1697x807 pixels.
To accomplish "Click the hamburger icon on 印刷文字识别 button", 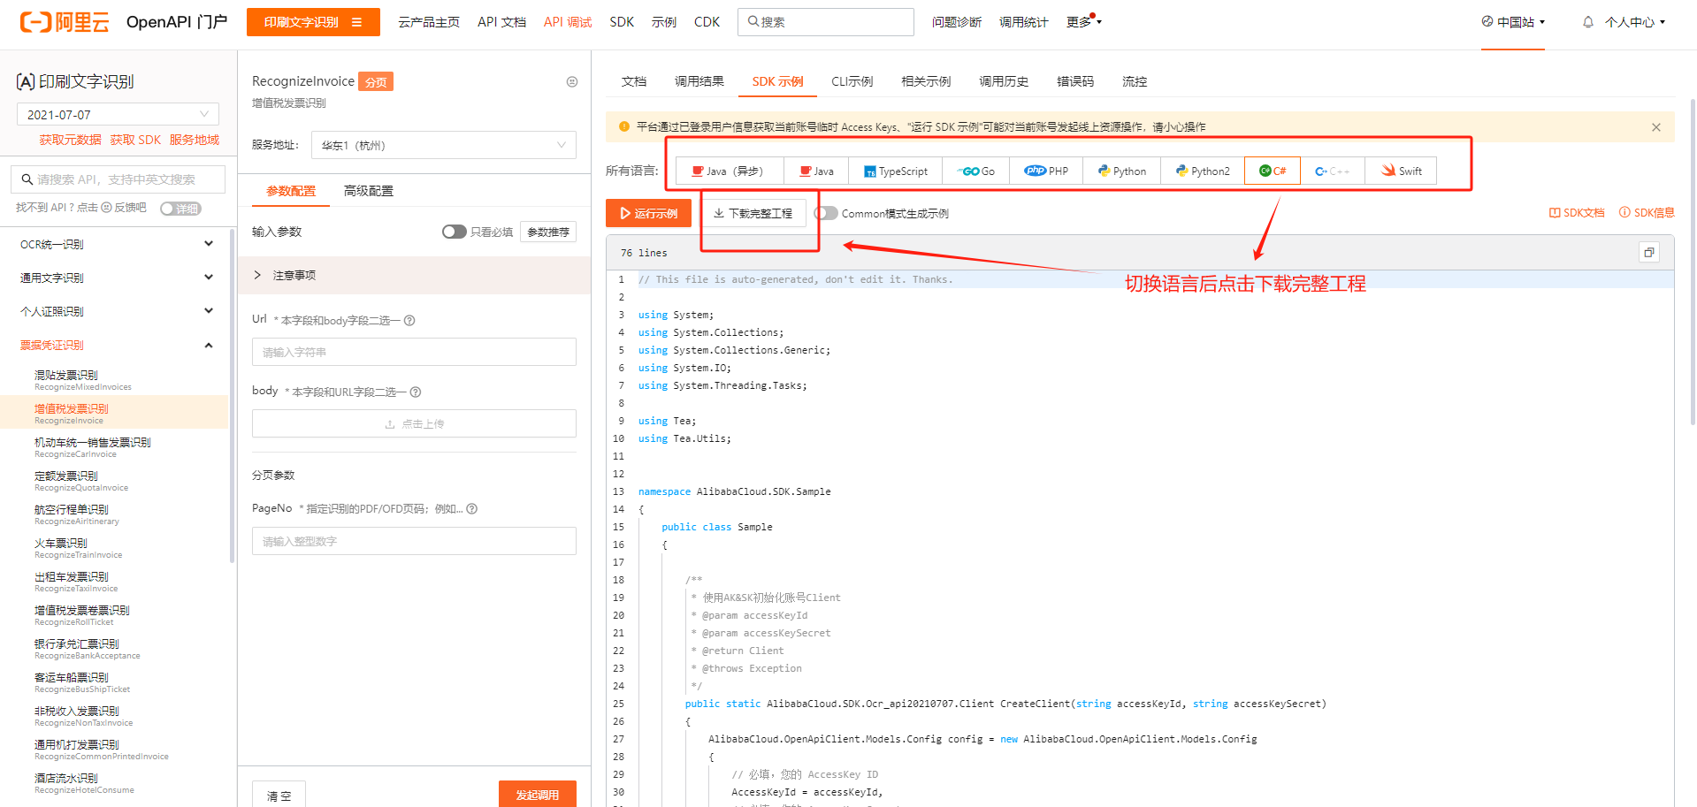I will (356, 22).
